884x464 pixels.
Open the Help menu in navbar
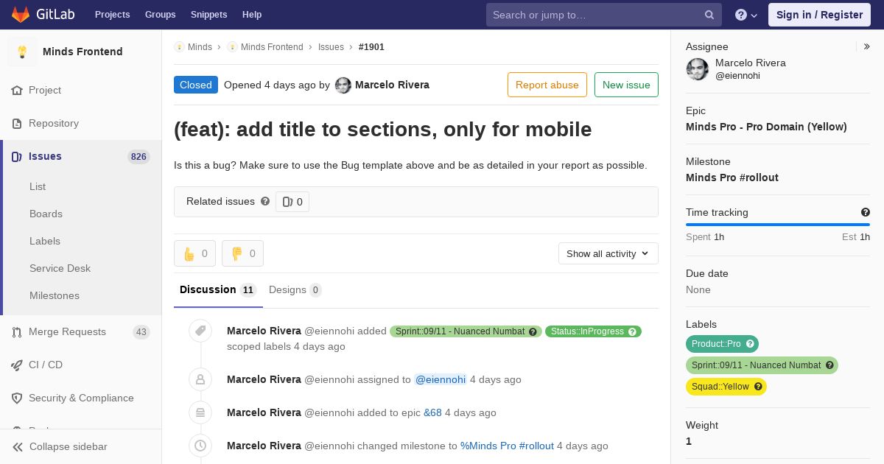pos(252,15)
